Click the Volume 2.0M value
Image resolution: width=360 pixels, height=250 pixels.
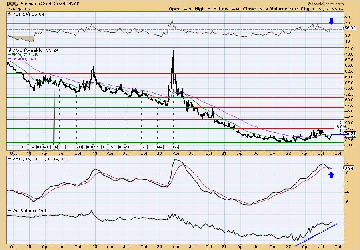[284, 9]
